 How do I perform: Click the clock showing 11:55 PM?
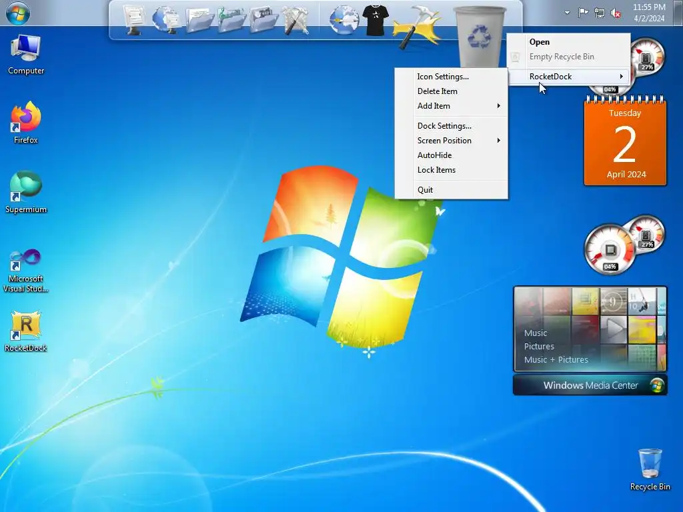click(x=649, y=13)
